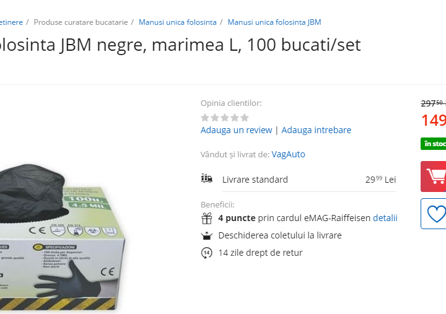Viewport: 446px width, 314px height.
Task: Click the open parcel icon
Action: tap(207, 235)
